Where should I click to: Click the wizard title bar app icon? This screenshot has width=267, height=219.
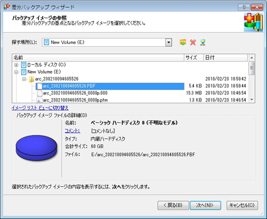pyautogui.click(x=7, y=7)
